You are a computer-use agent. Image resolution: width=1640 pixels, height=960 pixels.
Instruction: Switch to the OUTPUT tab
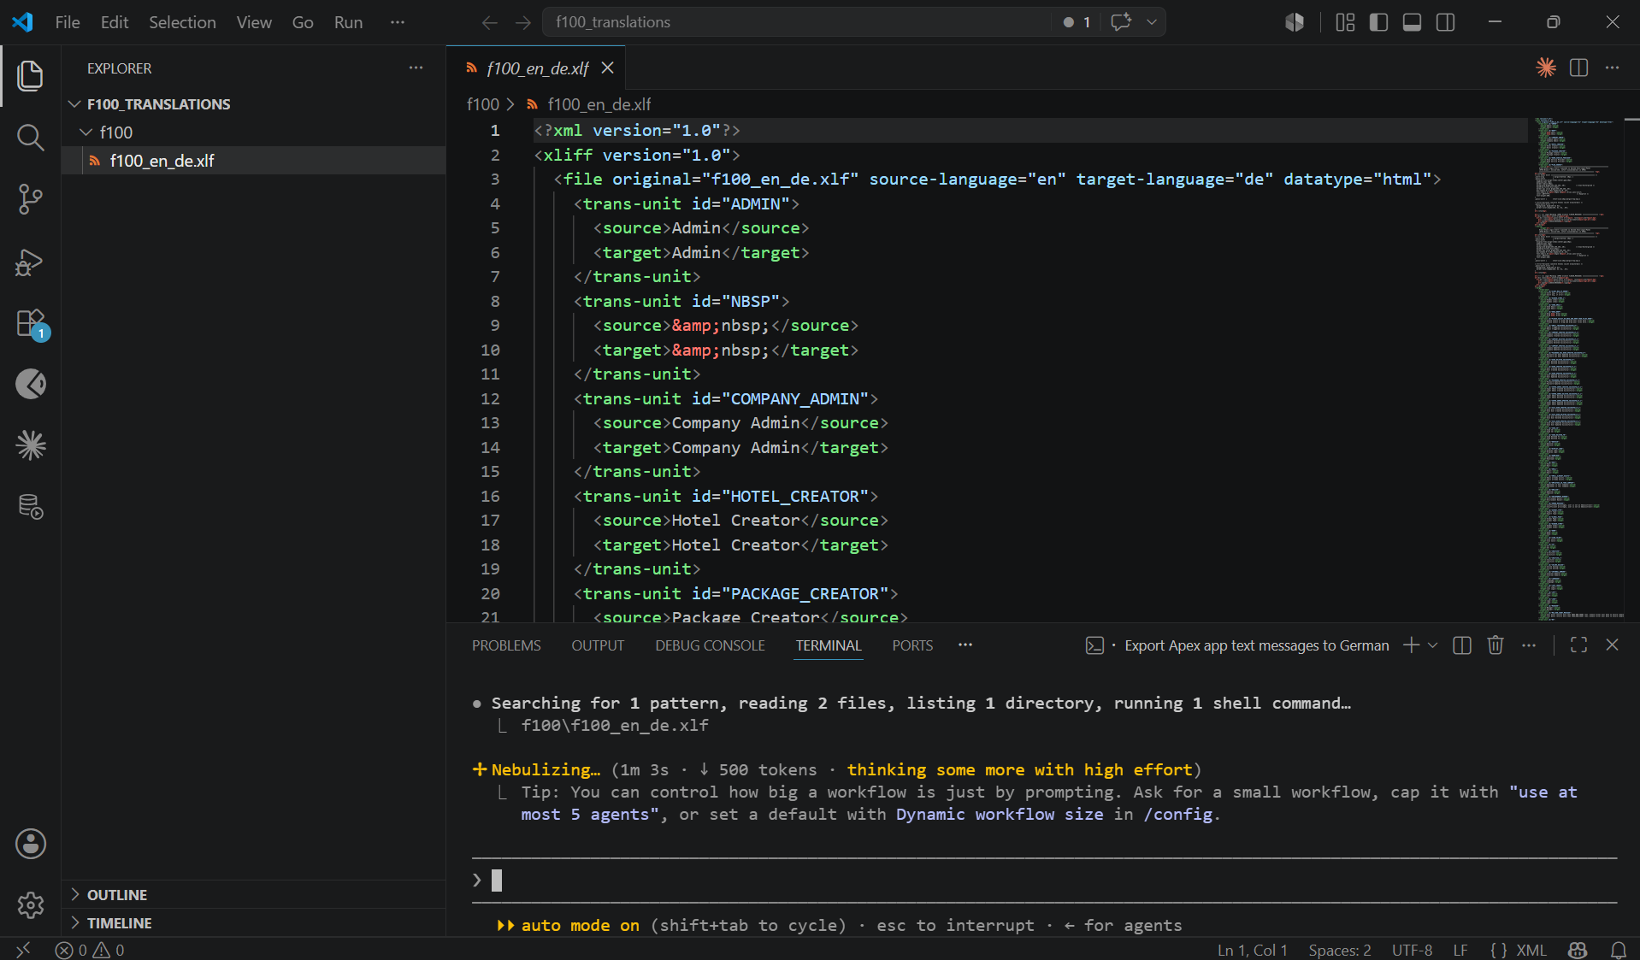tap(598, 645)
